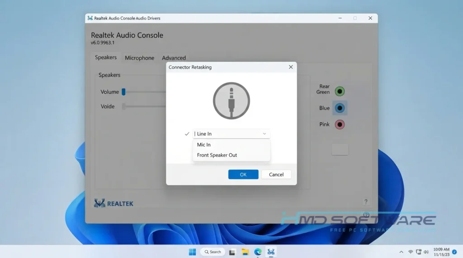Click the Realtek Audio Console taskbar icon
The image size is (463, 258).
tap(271, 252)
